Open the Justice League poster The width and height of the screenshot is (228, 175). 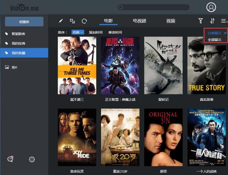(120, 65)
